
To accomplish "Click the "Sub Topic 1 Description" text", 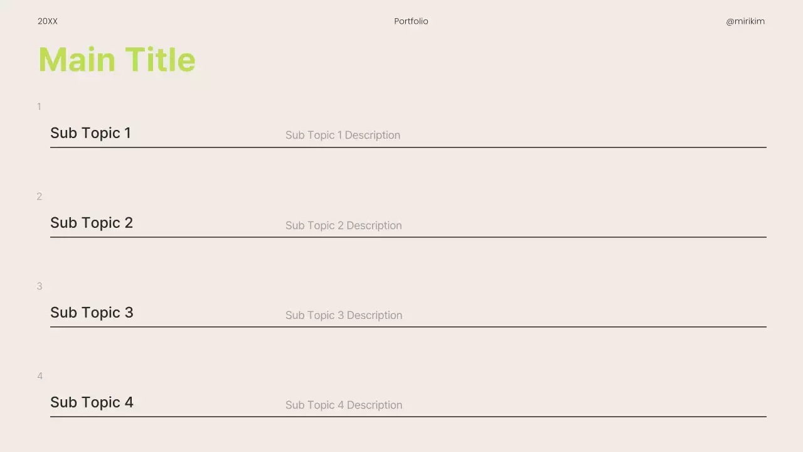I will point(343,135).
